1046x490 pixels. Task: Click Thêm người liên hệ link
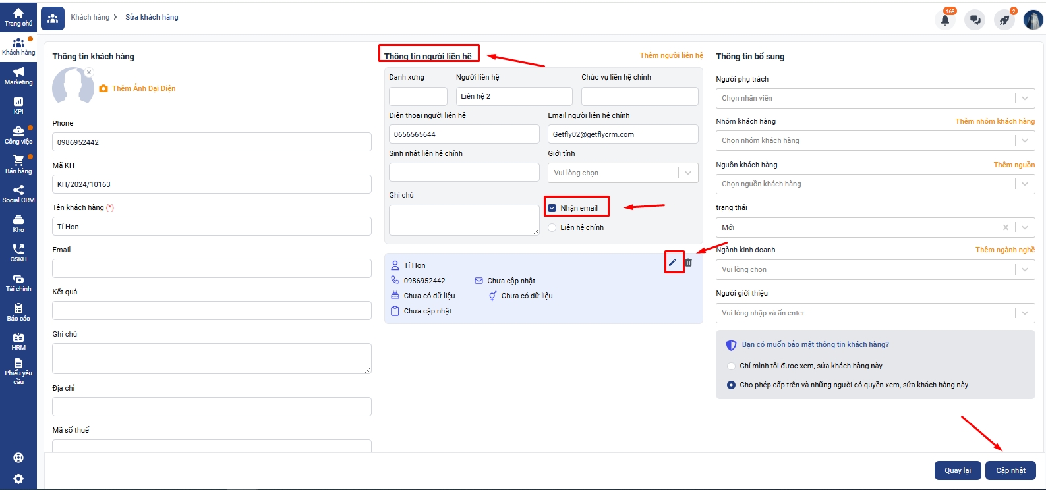(671, 55)
